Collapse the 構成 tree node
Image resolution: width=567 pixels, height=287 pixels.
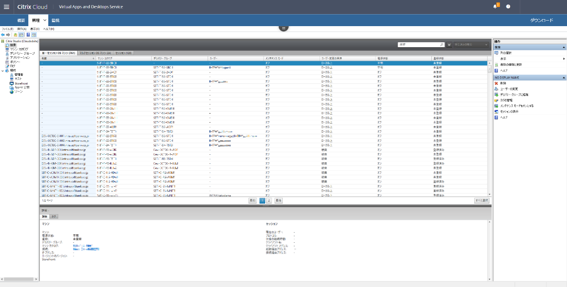click(3, 70)
